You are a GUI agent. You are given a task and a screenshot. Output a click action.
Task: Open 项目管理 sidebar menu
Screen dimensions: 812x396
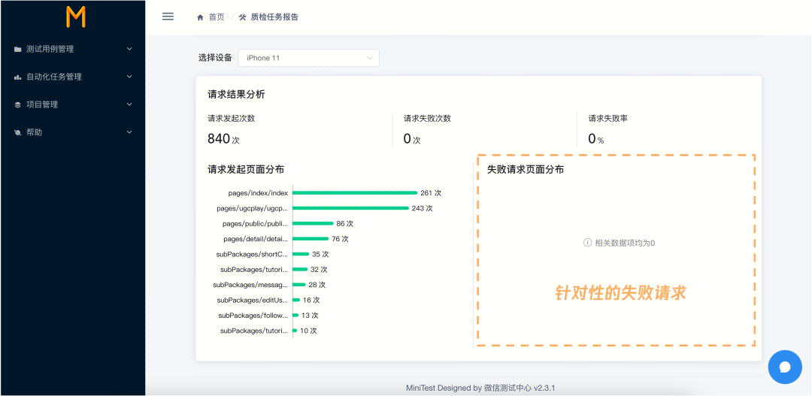(72, 104)
